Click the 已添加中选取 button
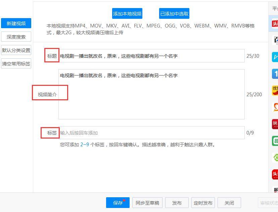The height and width of the screenshot is (212, 278). pos(174,14)
